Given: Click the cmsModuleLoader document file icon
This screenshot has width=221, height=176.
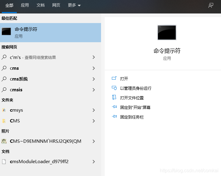Looking at the screenshot, I should (x=4, y=162).
